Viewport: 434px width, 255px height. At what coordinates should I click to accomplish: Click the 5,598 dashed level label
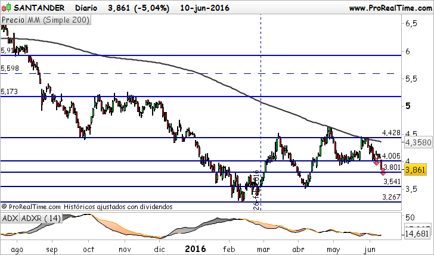pyautogui.click(x=10, y=69)
